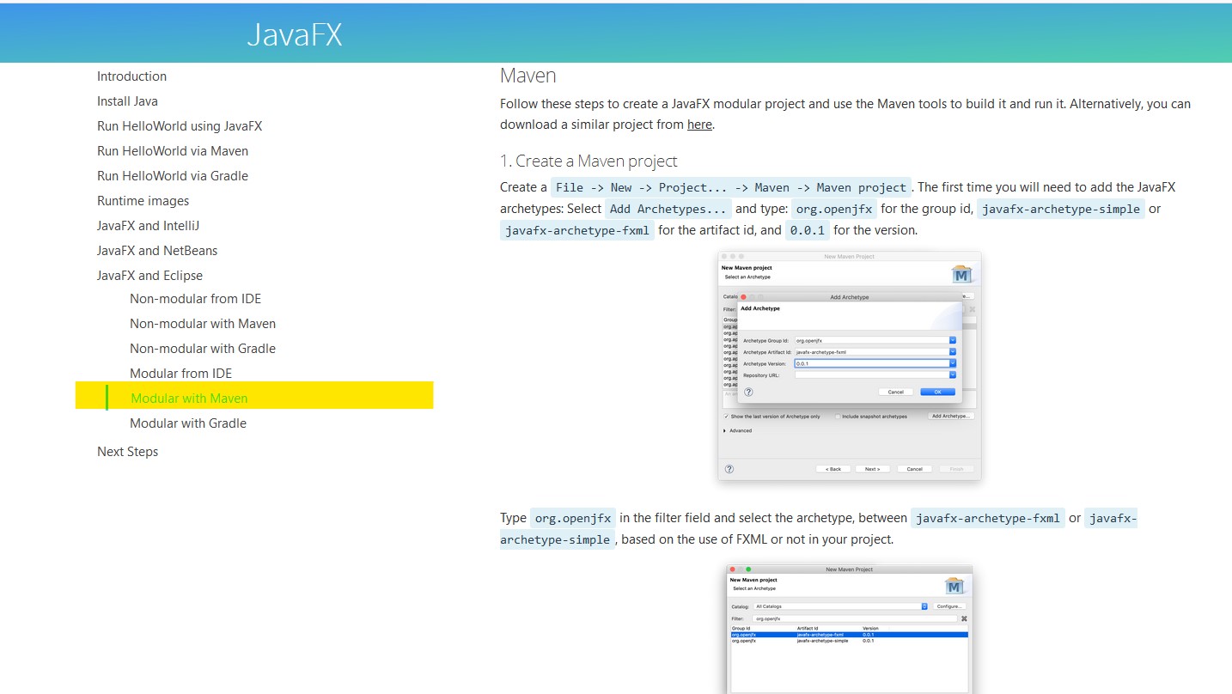This screenshot has width=1232, height=694.
Task: Click the '1. Create a Maven project' heading
Action: coord(589,161)
